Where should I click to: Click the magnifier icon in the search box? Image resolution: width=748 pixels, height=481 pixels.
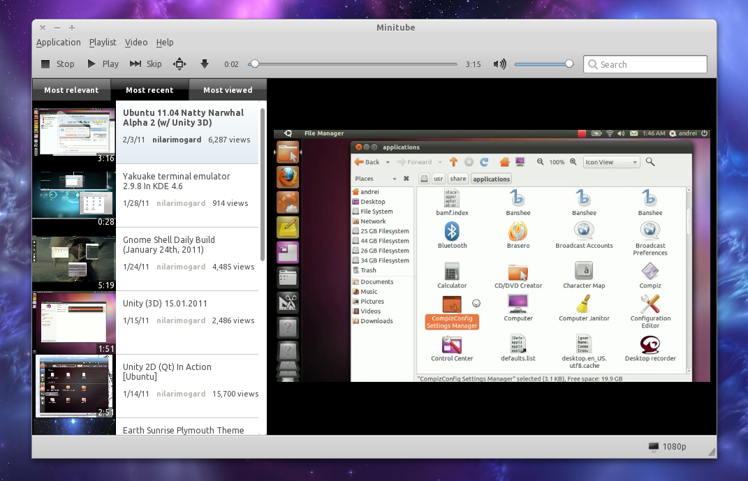[592, 64]
